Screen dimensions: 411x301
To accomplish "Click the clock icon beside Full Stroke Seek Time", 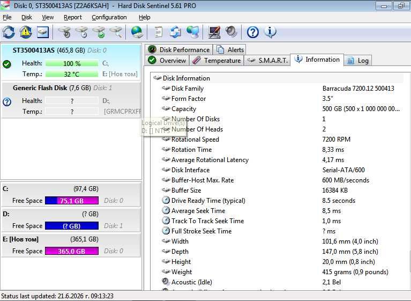I will pos(166,231).
